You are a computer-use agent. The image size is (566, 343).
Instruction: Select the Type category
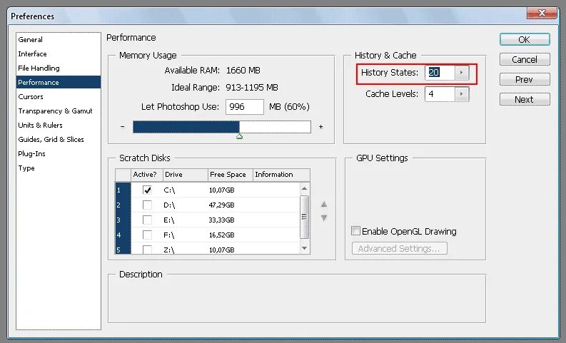pos(26,168)
